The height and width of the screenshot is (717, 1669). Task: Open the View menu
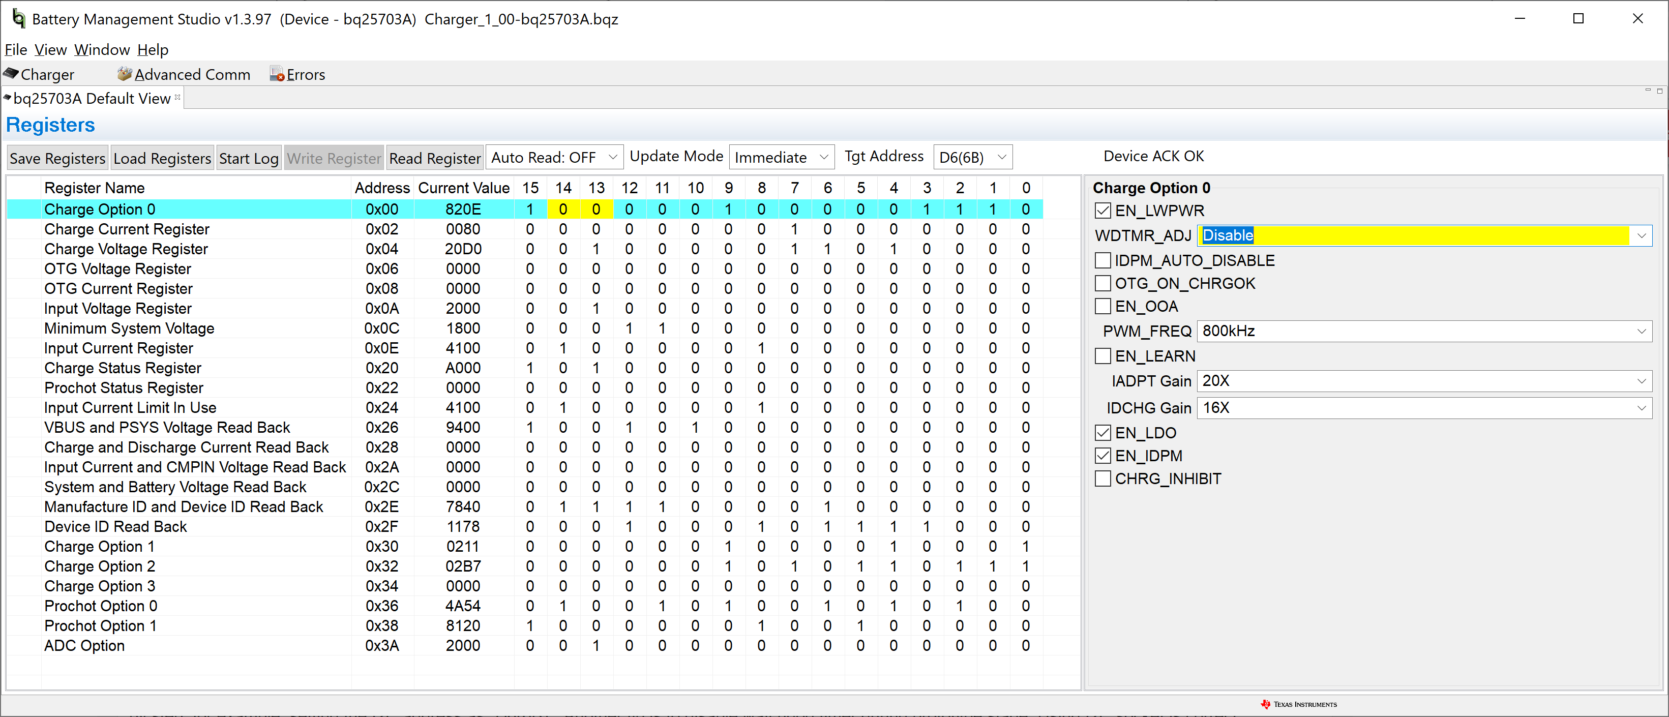(x=50, y=50)
